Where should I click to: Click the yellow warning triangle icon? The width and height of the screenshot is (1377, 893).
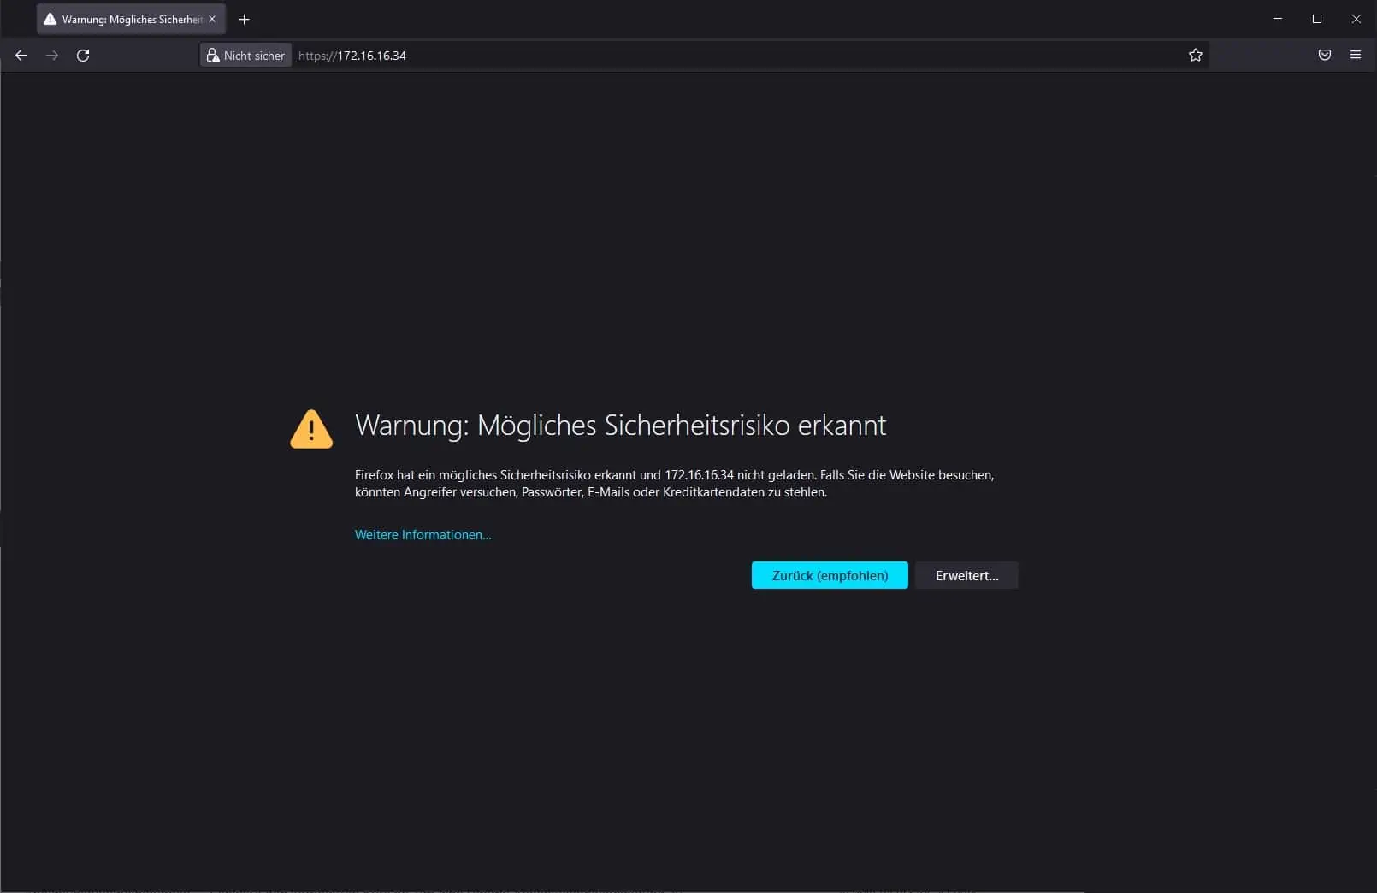point(311,429)
